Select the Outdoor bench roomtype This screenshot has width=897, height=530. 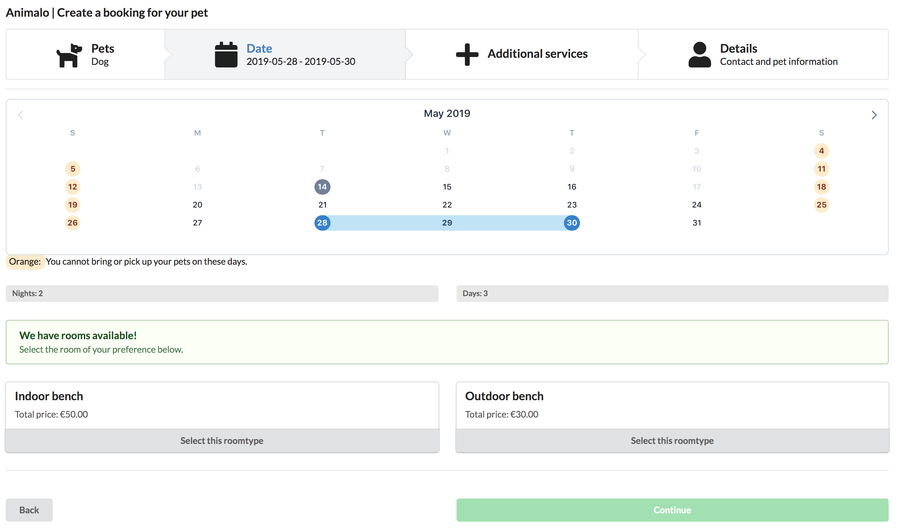pyautogui.click(x=672, y=440)
